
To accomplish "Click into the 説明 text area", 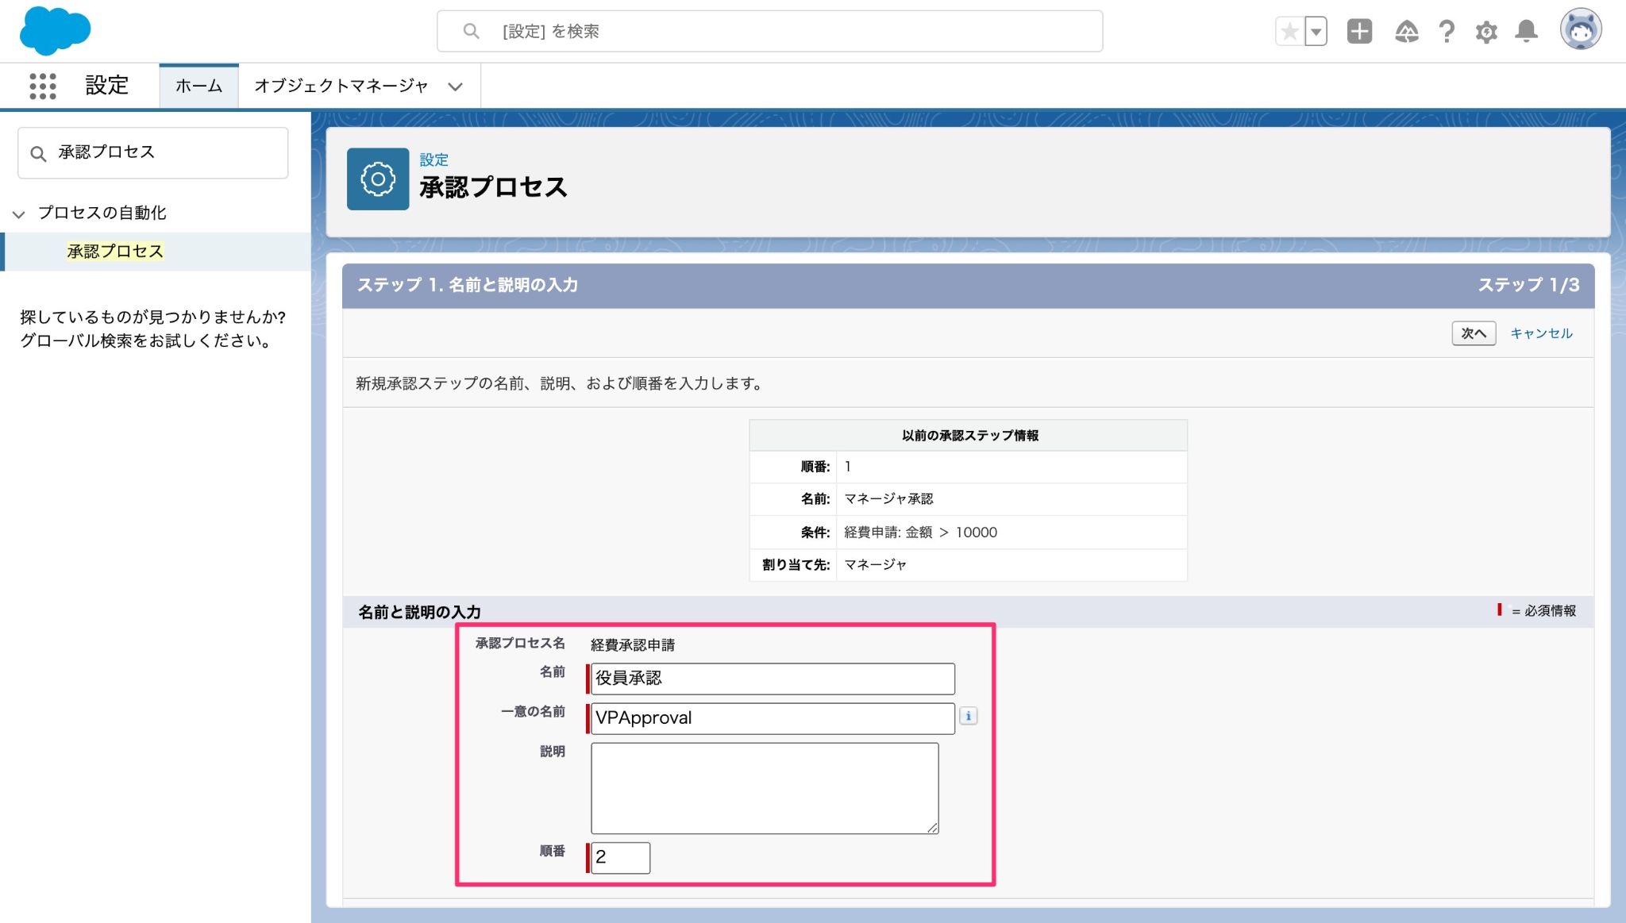I will click(765, 788).
